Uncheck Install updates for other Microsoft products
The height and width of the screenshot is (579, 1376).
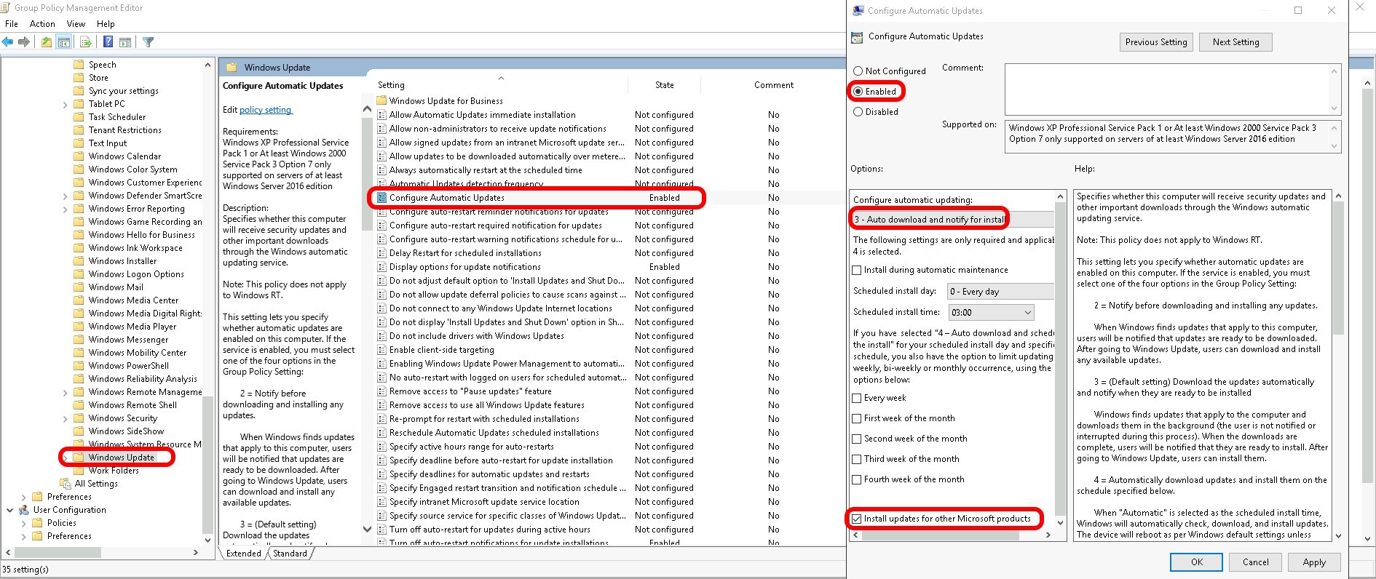point(857,519)
